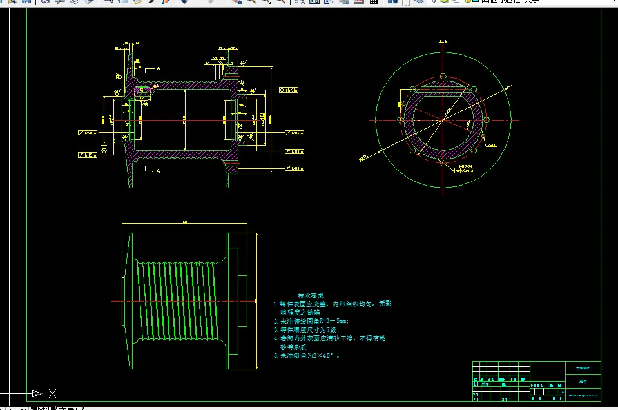Click the title block table
The image size is (618, 410).
[x=536, y=381]
